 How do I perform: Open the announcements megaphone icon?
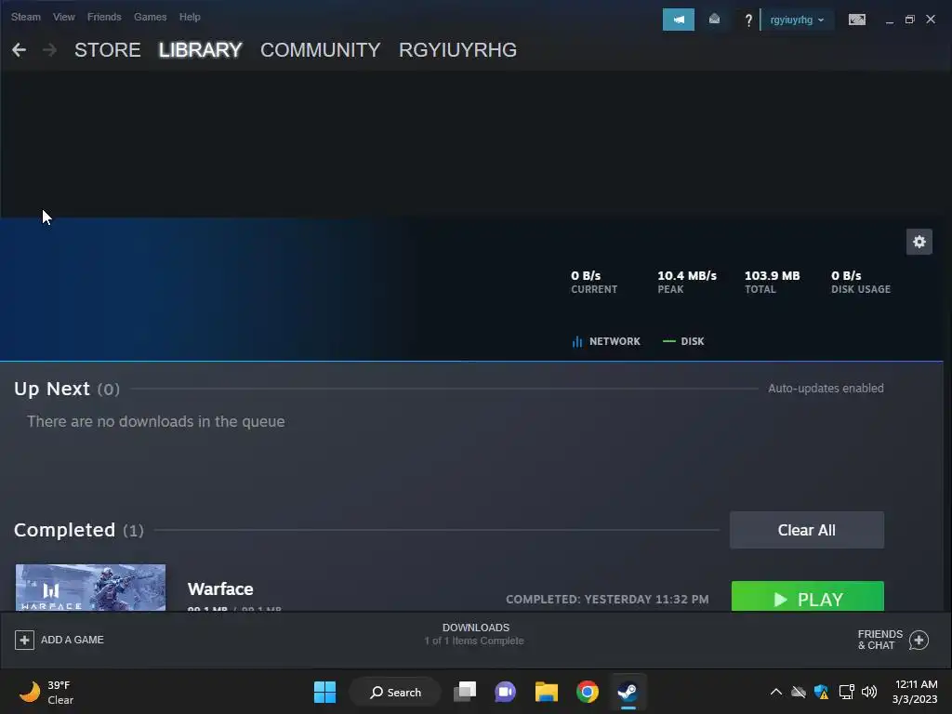pos(678,20)
